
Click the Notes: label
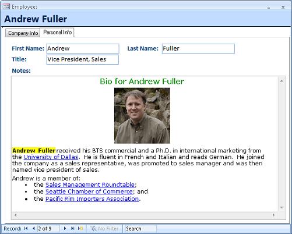[22, 70]
